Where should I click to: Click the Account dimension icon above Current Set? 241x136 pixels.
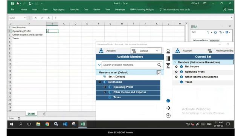pos(177,51)
